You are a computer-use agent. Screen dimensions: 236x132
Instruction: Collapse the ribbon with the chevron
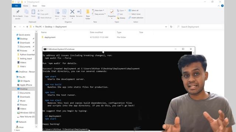pos(219,6)
